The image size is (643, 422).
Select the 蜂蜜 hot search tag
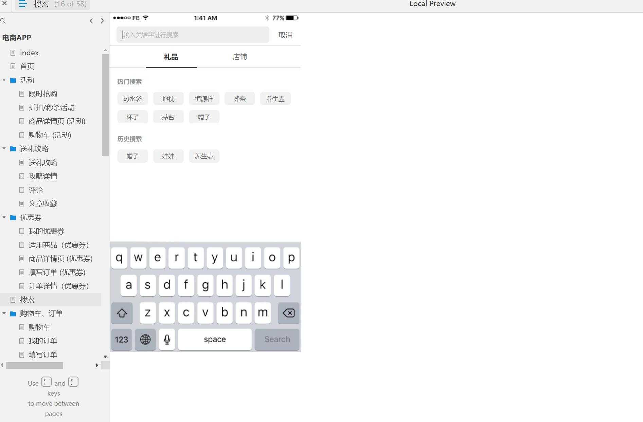[x=239, y=98]
